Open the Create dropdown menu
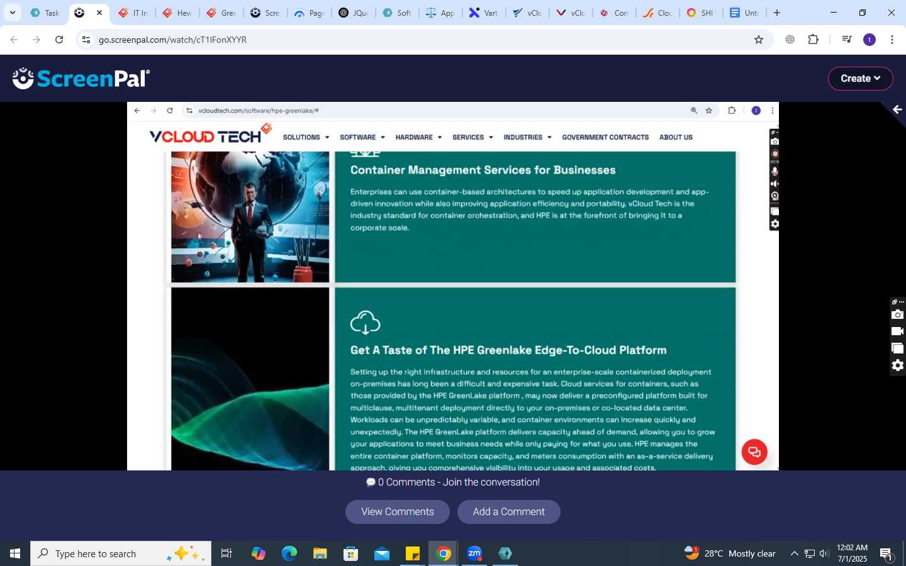 (x=860, y=79)
